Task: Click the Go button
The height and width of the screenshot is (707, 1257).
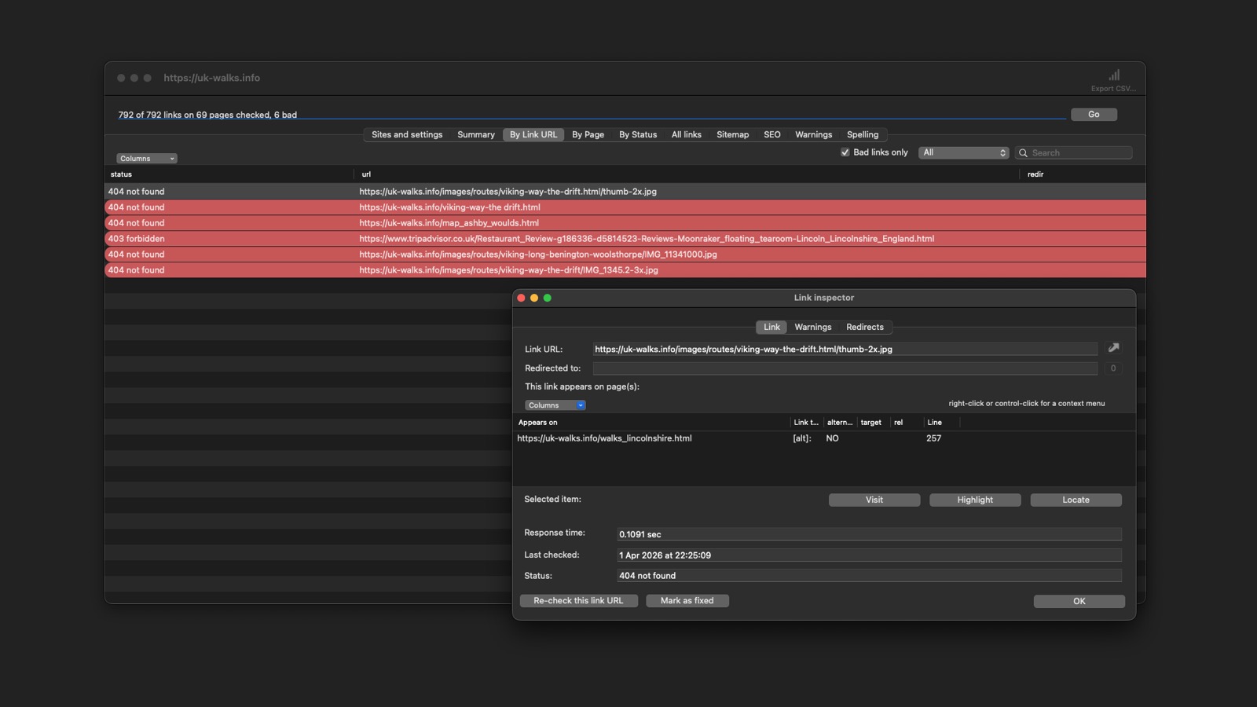Action: pos(1094,115)
